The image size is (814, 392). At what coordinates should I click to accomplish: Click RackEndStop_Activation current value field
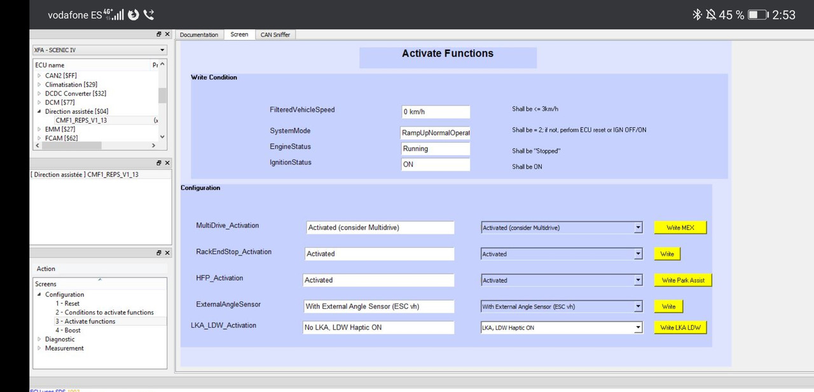click(x=380, y=253)
